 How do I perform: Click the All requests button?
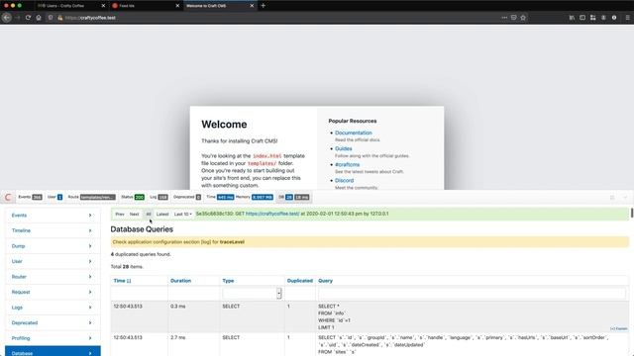tap(149, 214)
